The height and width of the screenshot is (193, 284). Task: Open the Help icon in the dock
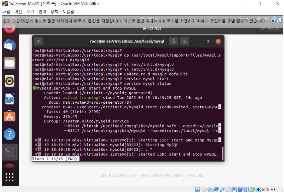9,134
